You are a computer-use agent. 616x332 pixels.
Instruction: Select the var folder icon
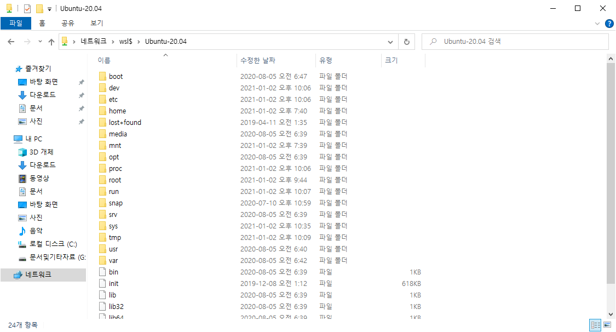click(102, 260)
